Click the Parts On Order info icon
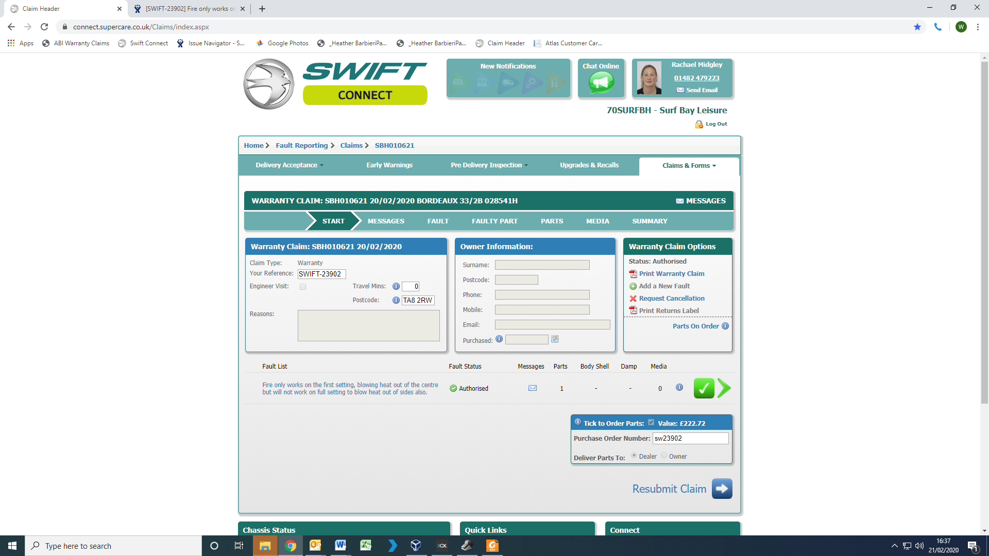This screenshot has width=989, height=556. [725, 326]
